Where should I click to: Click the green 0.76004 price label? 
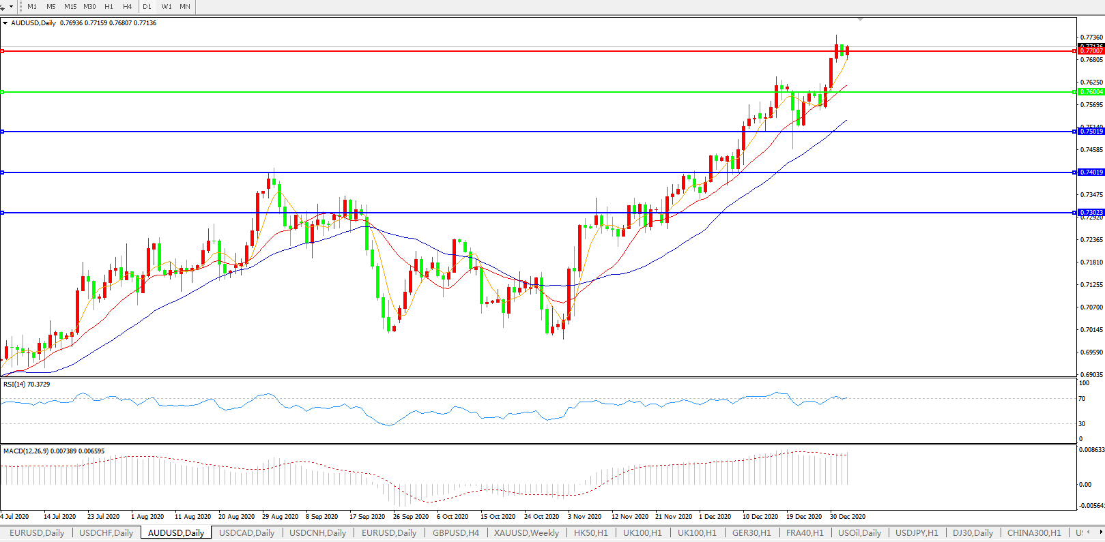click(x=1091, y=92)
